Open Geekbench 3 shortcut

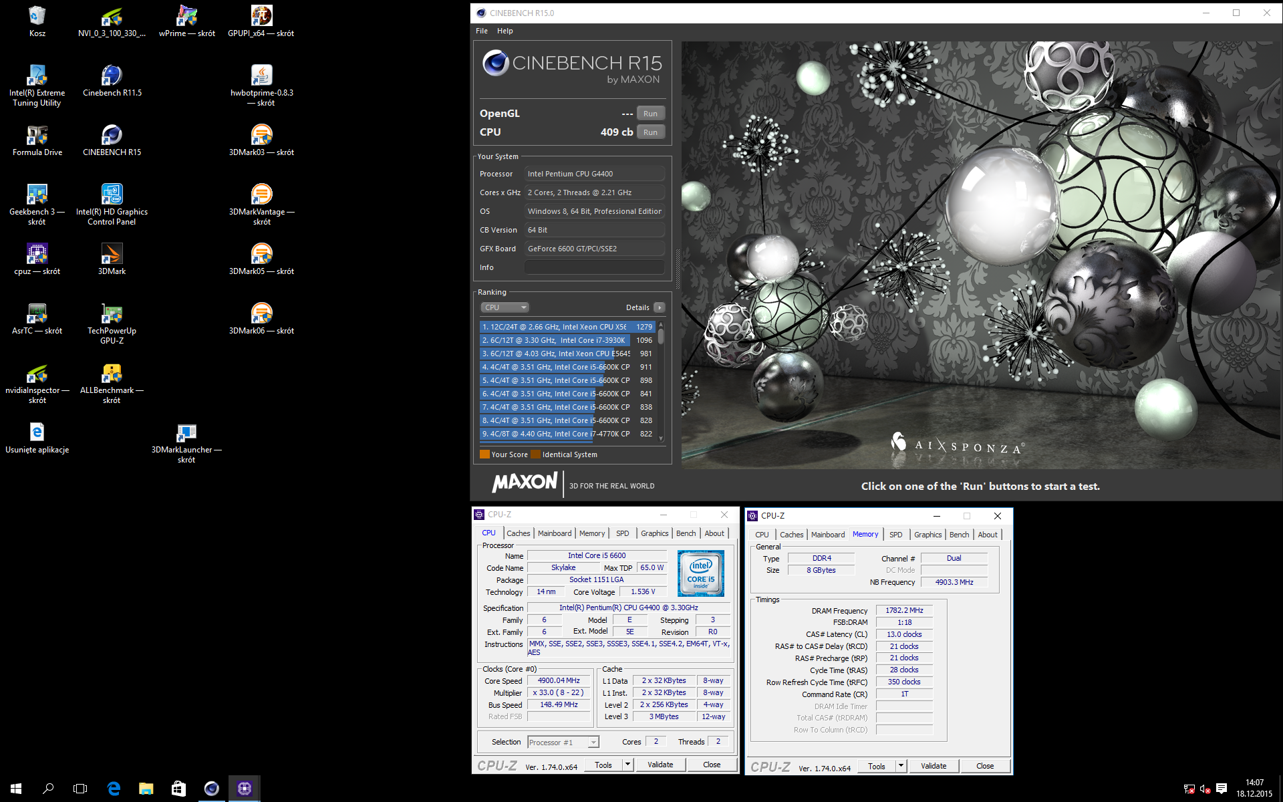tap(37, 204)
